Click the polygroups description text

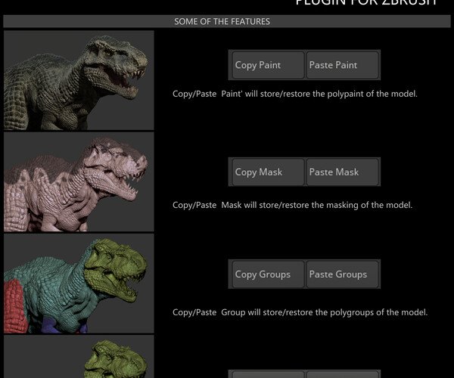[x=300, y=312]
